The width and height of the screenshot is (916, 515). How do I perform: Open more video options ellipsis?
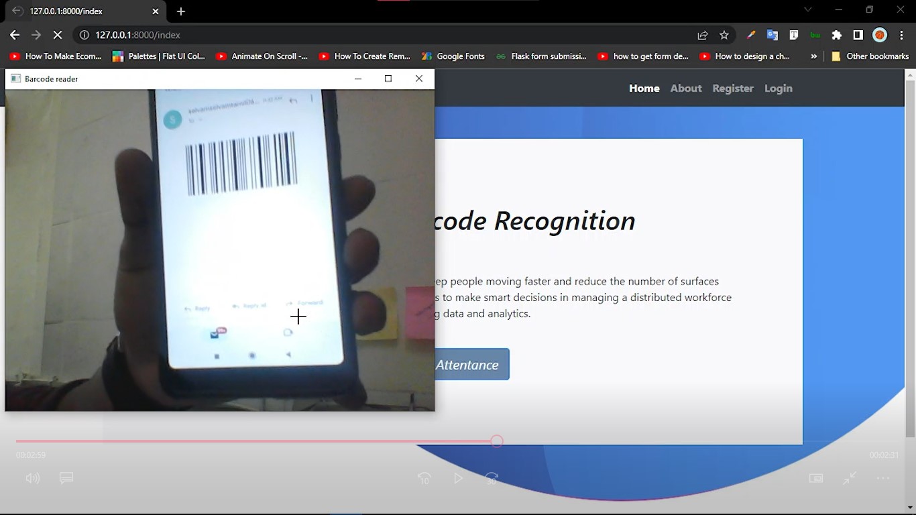[883, 478]
